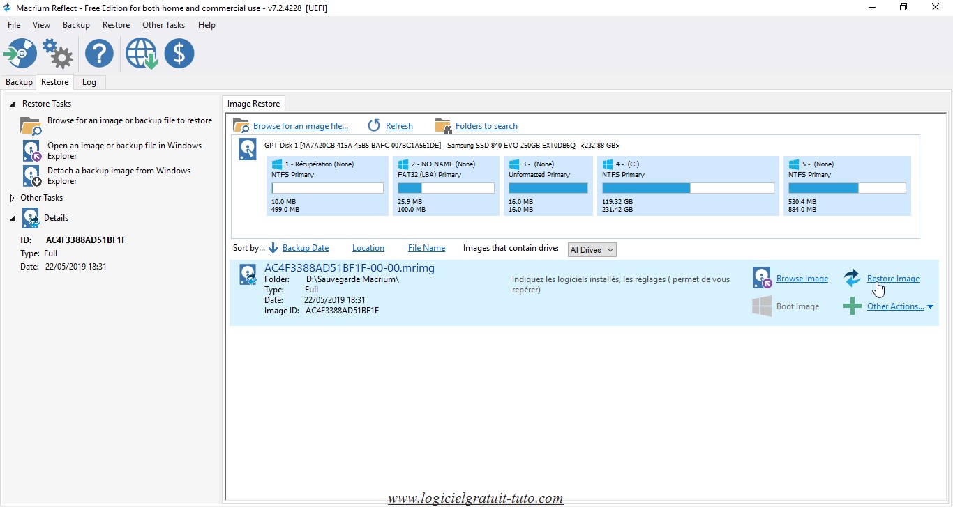The image size is (953, 507).
Task: Click the grayed Boot Image Windows icon
Action: point(762,306)
